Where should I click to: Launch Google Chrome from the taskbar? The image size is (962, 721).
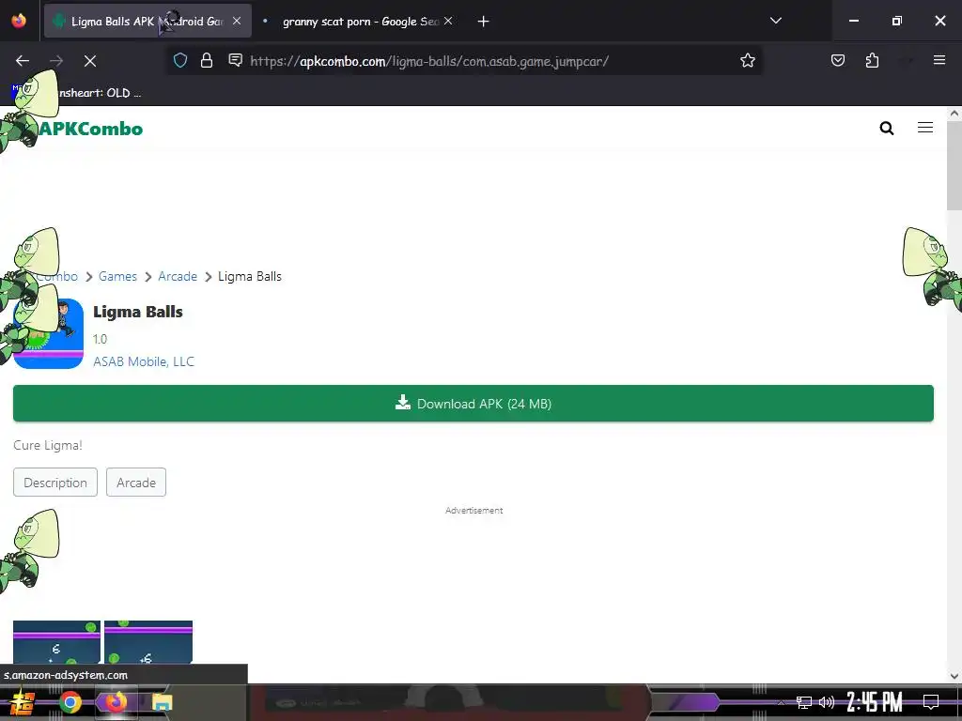[70, 702]
